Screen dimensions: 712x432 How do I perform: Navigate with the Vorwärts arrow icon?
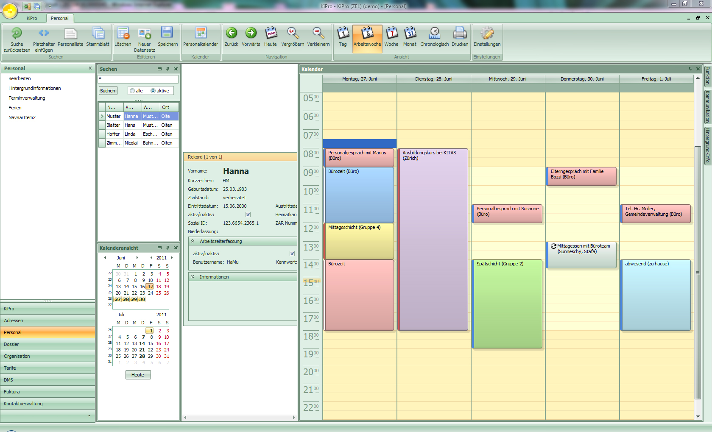251,33
